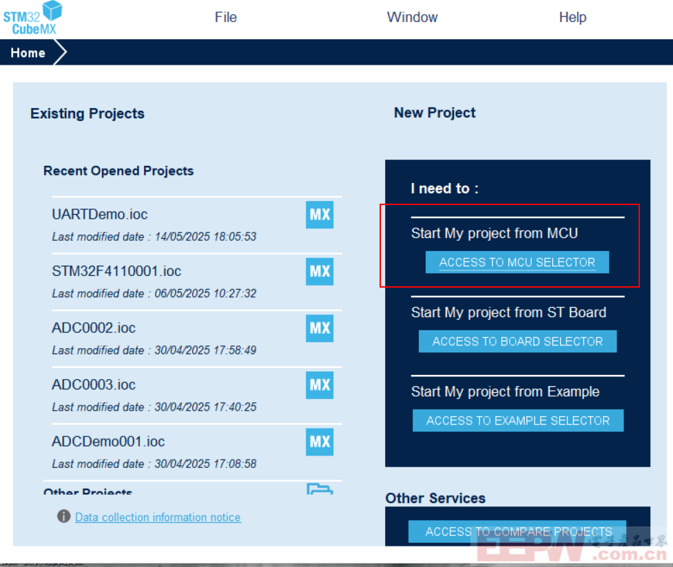Select STM32F4110001.ioc project name
The width and height of the screenshot is (673, 567).
tap(116, 271)
